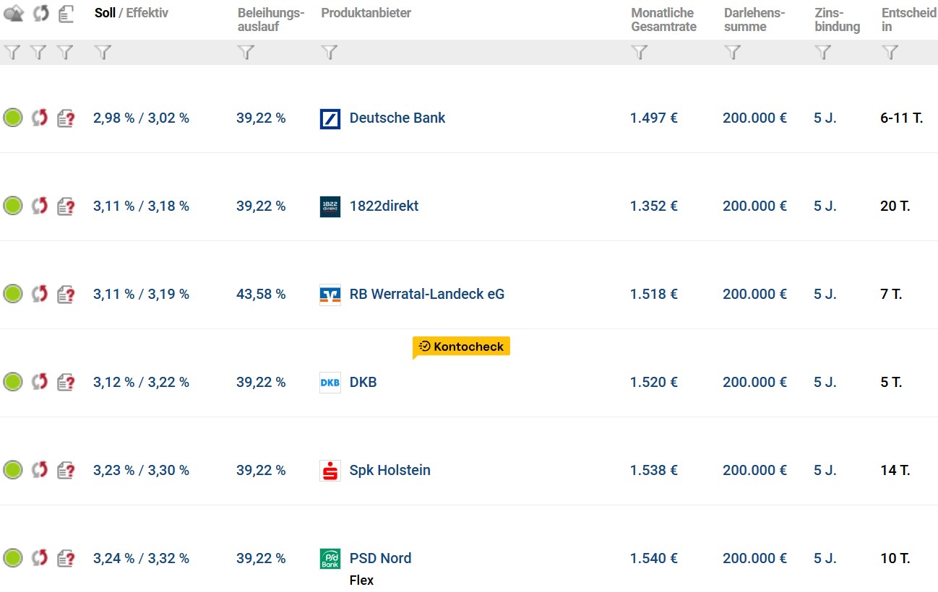Image resolution: width=938 pixels, height=592 pixels.
Task: Click the 1822direkt logo icon
Action: click(330, 206)
